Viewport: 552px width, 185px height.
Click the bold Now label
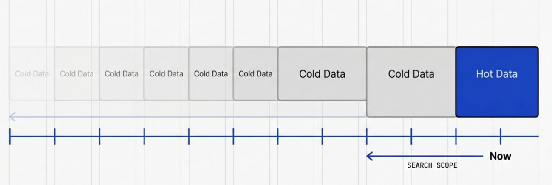point(500,156)
